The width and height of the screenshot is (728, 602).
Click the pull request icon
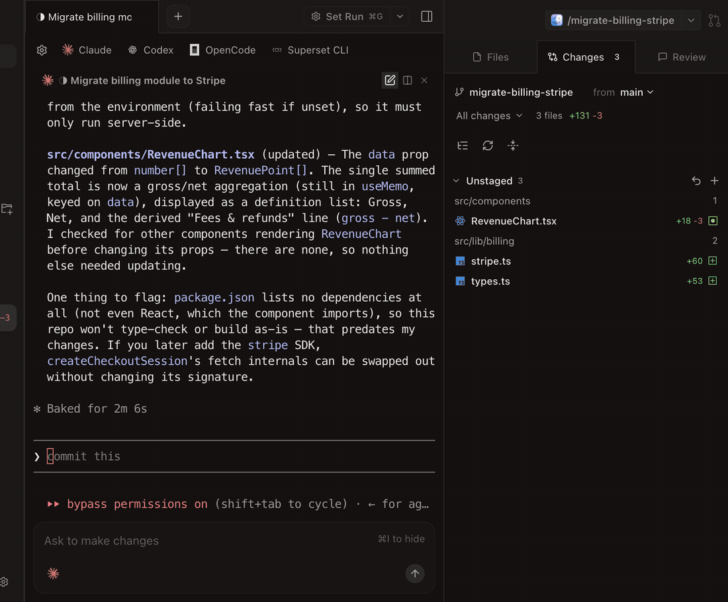pyautogui.click(x=714, y=21)
